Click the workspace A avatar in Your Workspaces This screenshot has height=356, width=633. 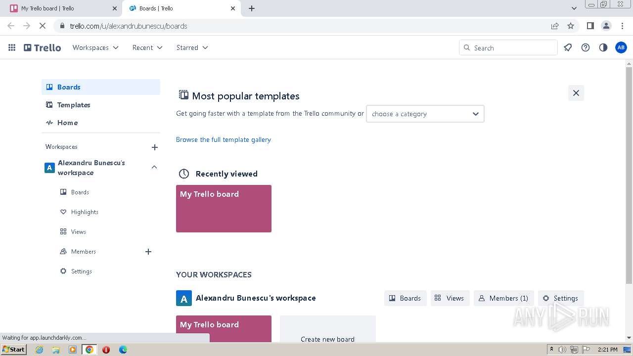coord(184,298)
